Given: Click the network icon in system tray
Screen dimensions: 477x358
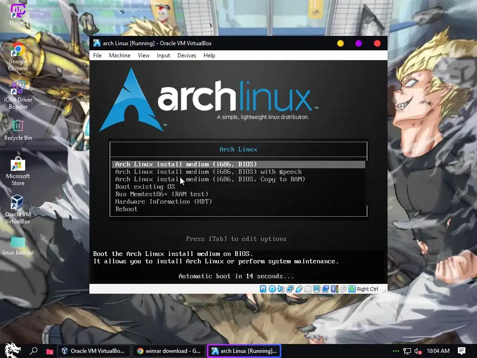Looking at the screenshot, I should [x=407, y=351].
